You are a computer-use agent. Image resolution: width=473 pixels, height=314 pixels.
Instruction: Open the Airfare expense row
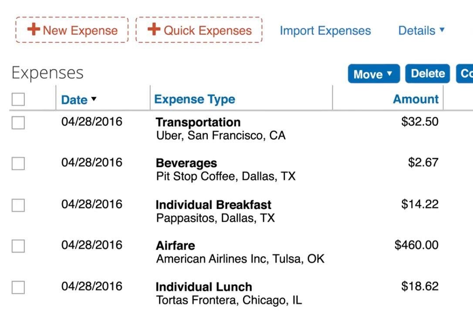click(x=175, y=246)
